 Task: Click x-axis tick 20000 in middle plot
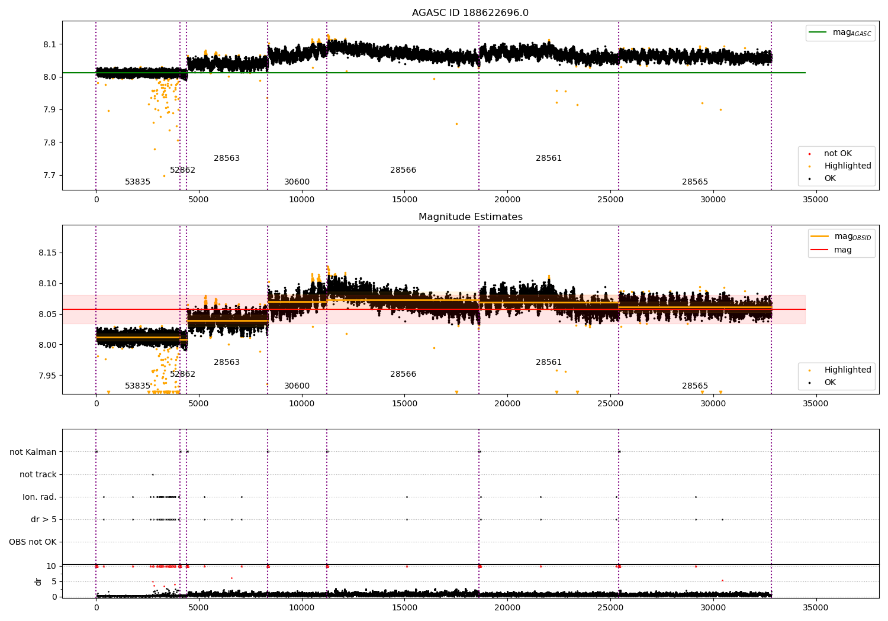(507, 404)
